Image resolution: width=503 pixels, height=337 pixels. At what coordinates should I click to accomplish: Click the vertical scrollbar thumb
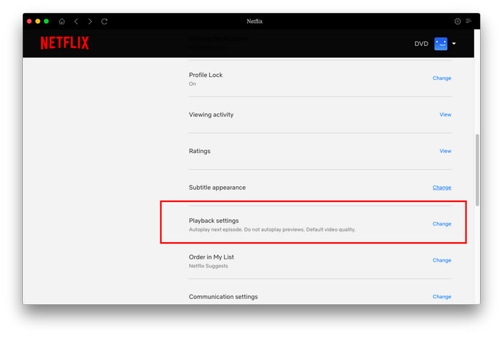click(x=477, y=170)
